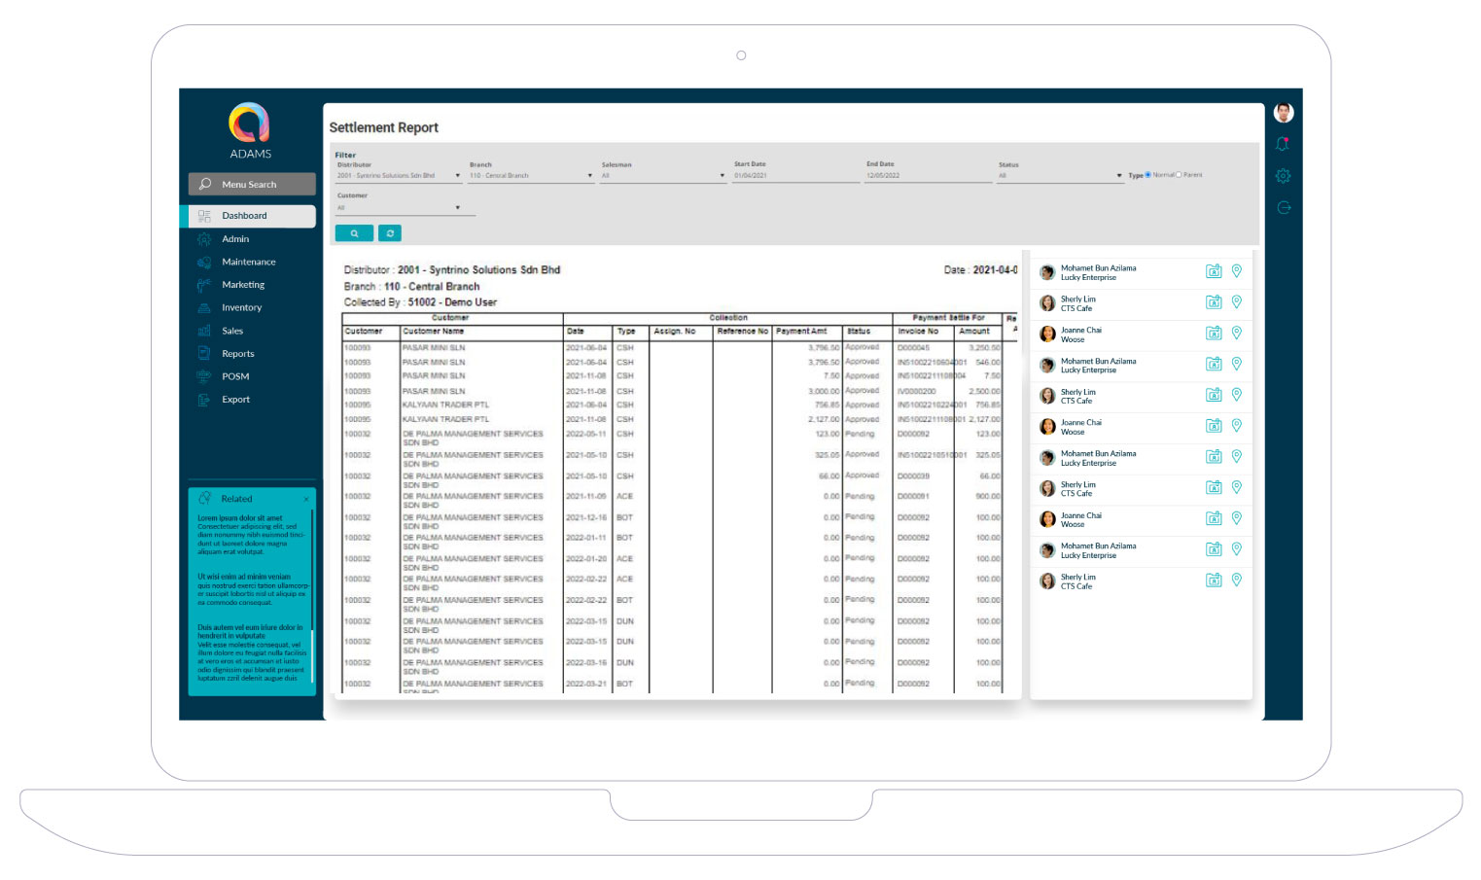Click the End Date field
This screenshot has height=880, width=1481.
928,176
